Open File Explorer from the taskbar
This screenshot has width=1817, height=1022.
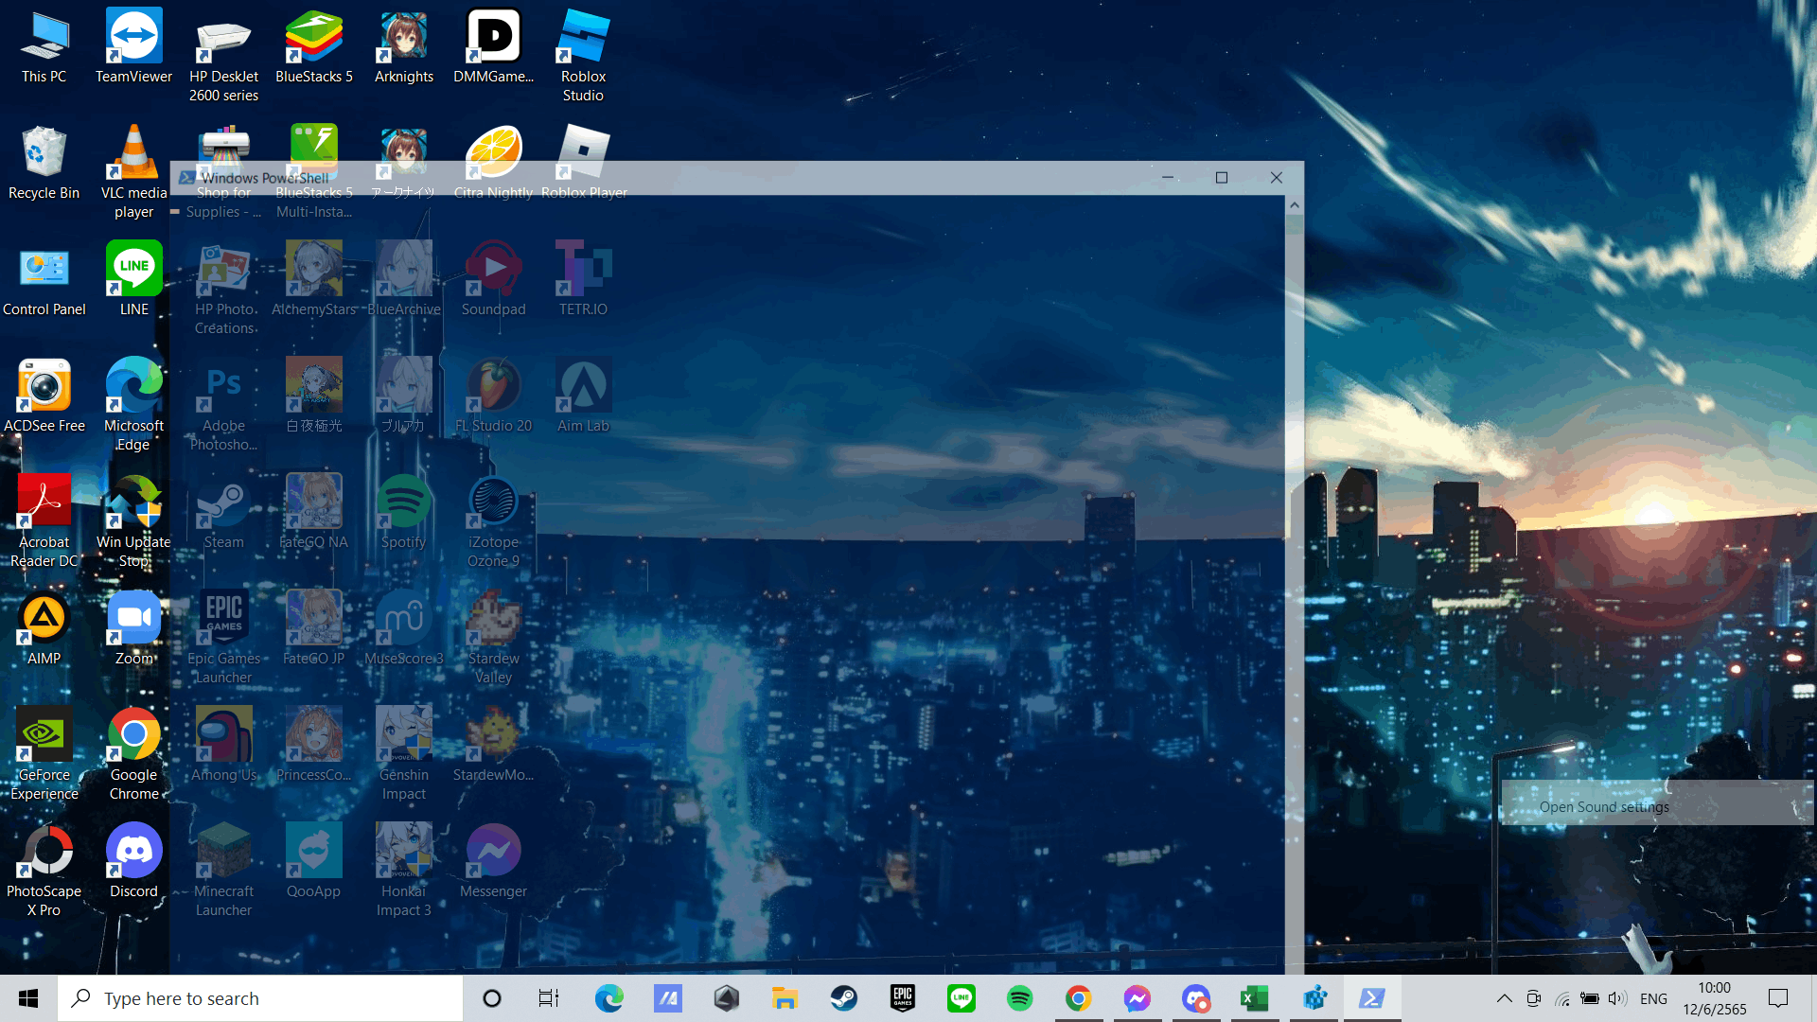coord(785,998)
